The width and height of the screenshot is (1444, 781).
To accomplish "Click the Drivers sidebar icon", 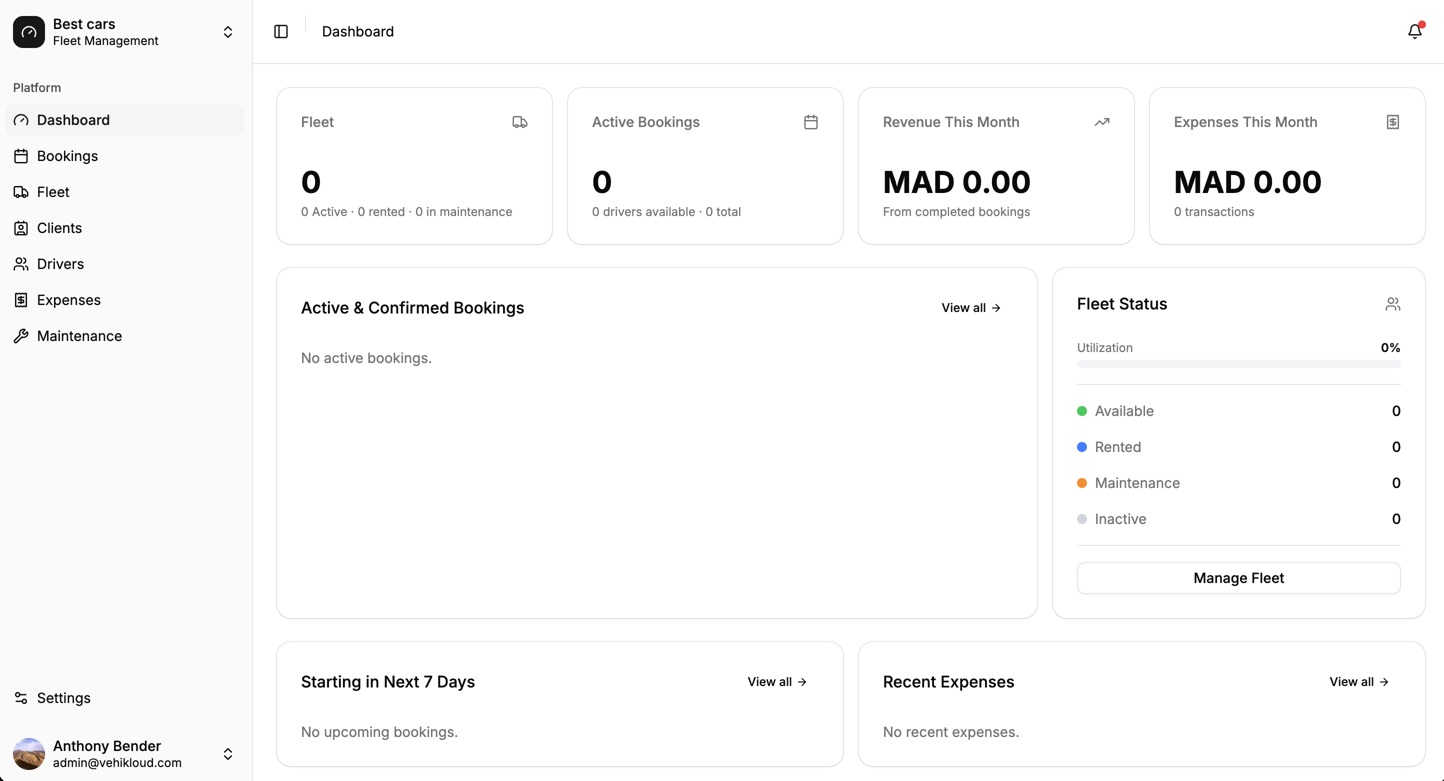I will coord(20,263).
